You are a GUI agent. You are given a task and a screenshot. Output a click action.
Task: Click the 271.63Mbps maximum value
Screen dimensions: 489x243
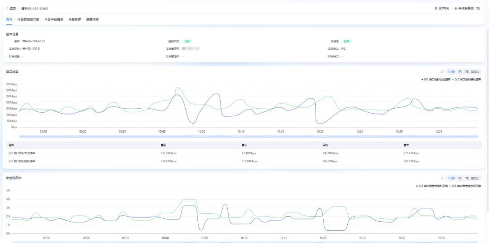[x=412, y=153]
